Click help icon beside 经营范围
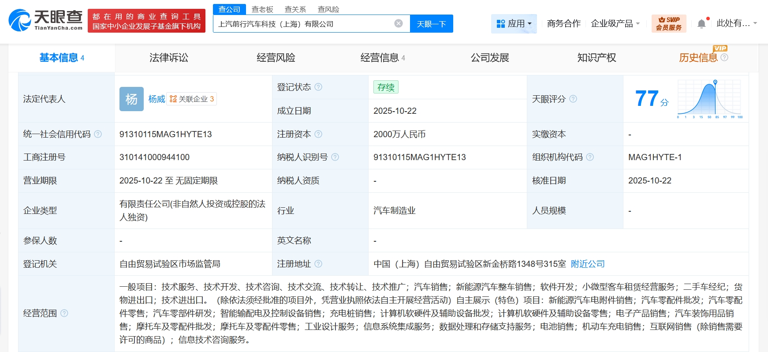 click(64, 313)
